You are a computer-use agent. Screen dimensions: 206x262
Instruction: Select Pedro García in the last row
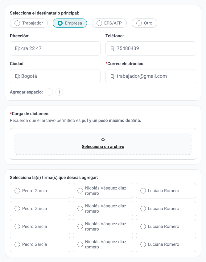pos(40,244)
